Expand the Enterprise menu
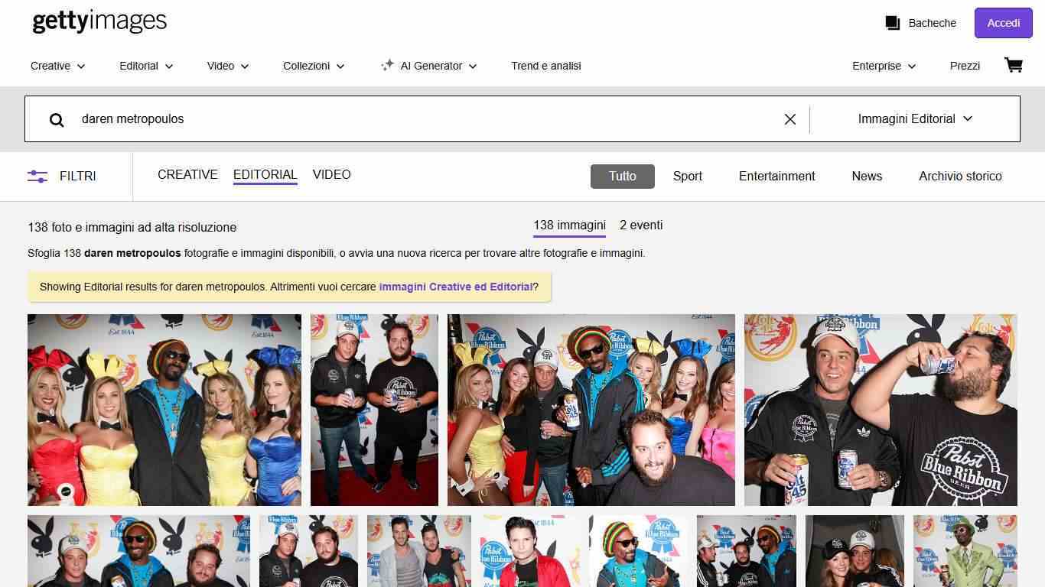This screenshot has width=1045, height=587. 883,66
